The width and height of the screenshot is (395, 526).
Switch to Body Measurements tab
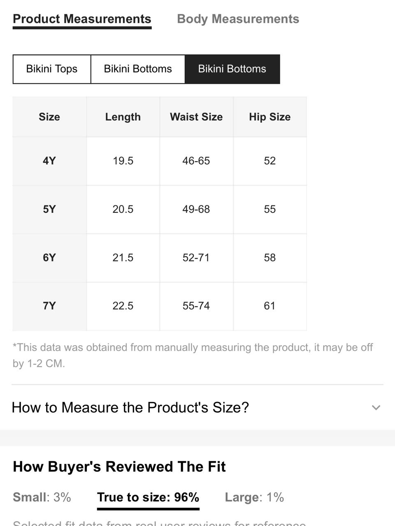238,19
